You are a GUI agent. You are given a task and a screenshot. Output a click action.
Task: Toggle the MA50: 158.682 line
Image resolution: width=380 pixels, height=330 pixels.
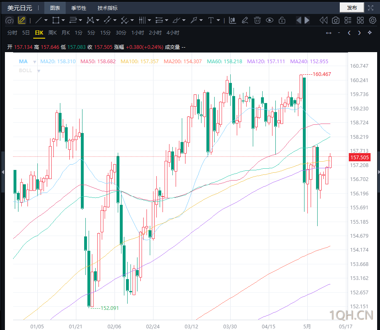point(98,62)
